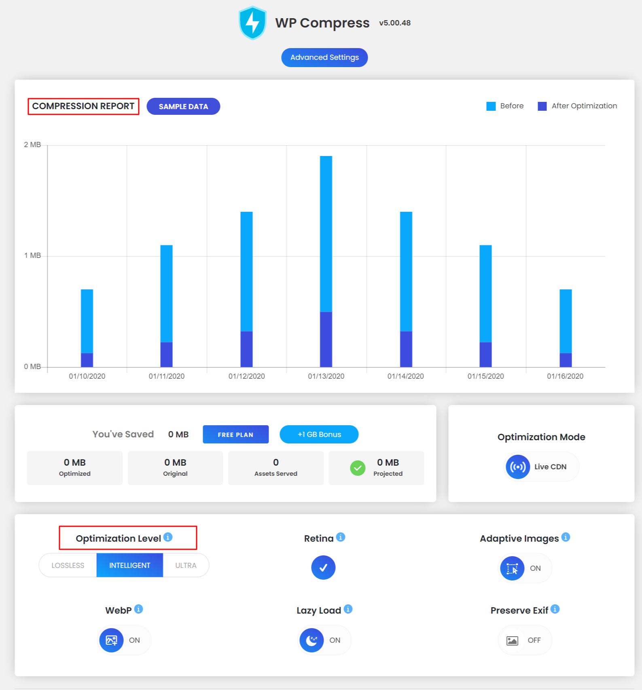
Task: Click the 0 MB Original stat card
Action: (x=175, y=468)
